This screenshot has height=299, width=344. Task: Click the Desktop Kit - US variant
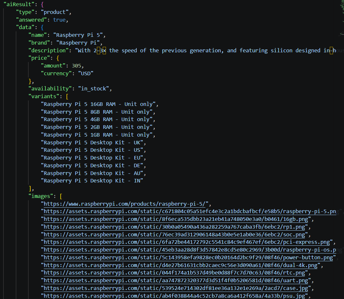tap(92, 150)
